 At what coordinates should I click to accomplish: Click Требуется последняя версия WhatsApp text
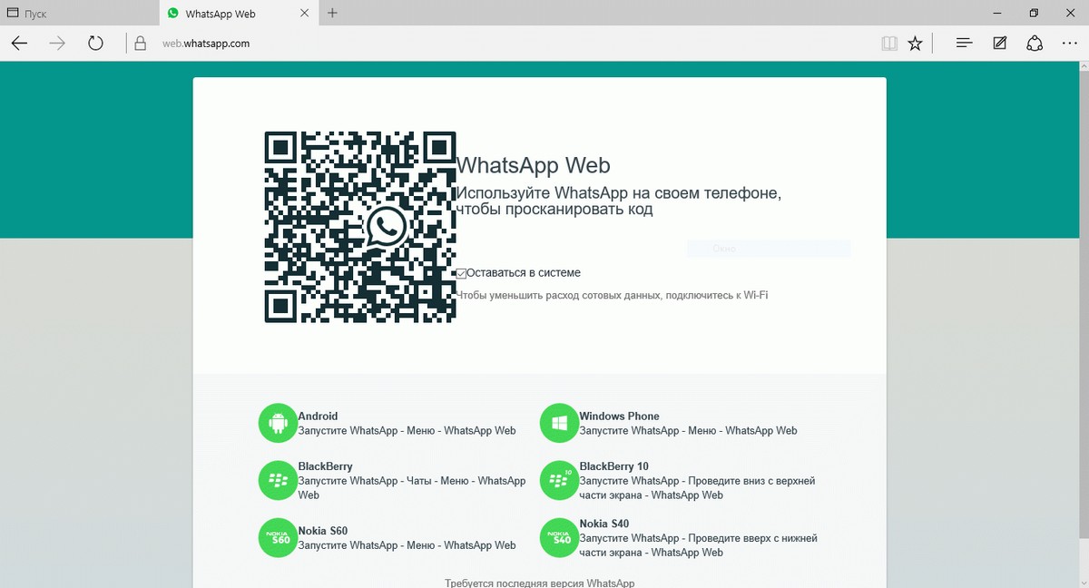click(539, 583)
